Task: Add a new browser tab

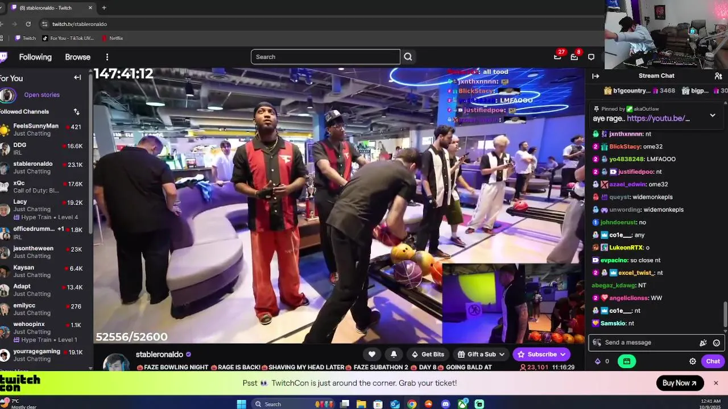Action: [x=104, y=8]
